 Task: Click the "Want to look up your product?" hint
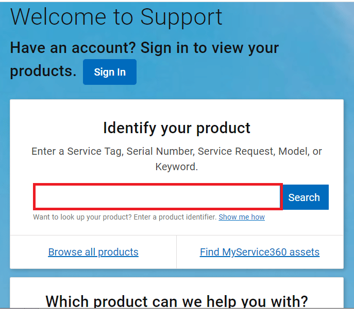tap(82, 217)
